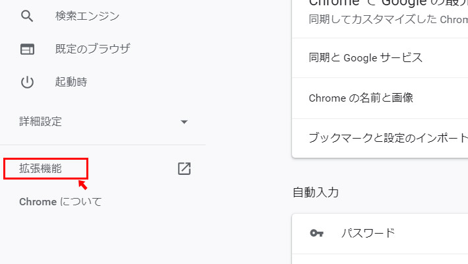The width and height of the screenshot is (468, 264).
Task: Open 同期と Google サービス settings
Action: coord(365,57)
